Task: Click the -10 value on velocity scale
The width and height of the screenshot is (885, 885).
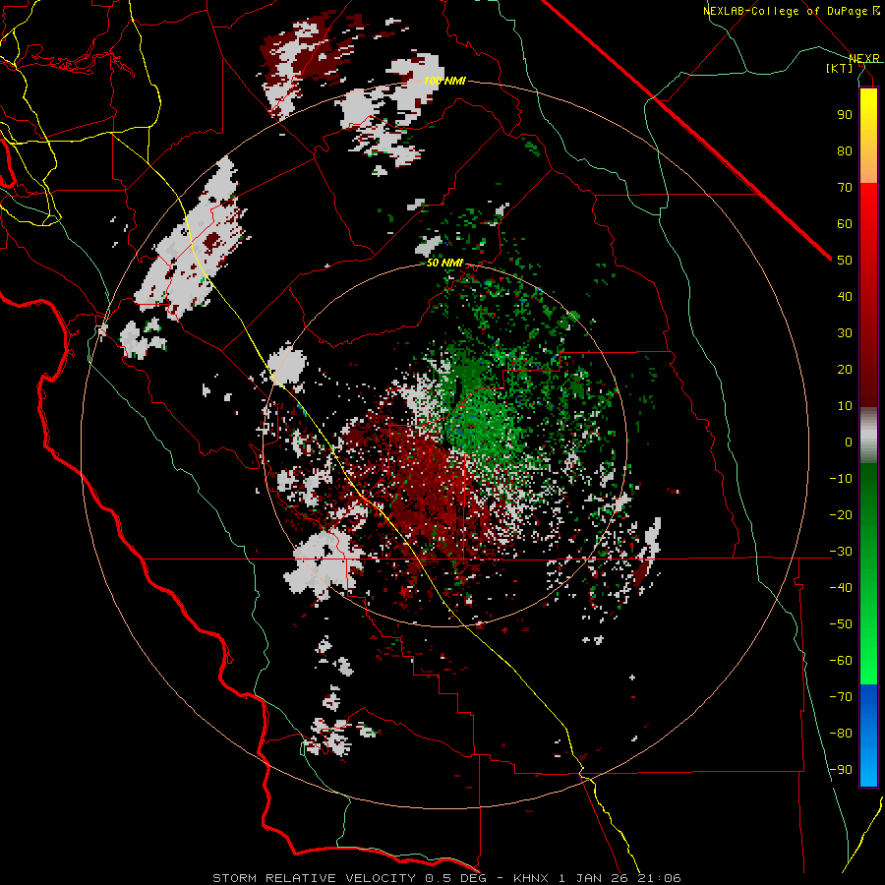Action: [x=841, y=479]
